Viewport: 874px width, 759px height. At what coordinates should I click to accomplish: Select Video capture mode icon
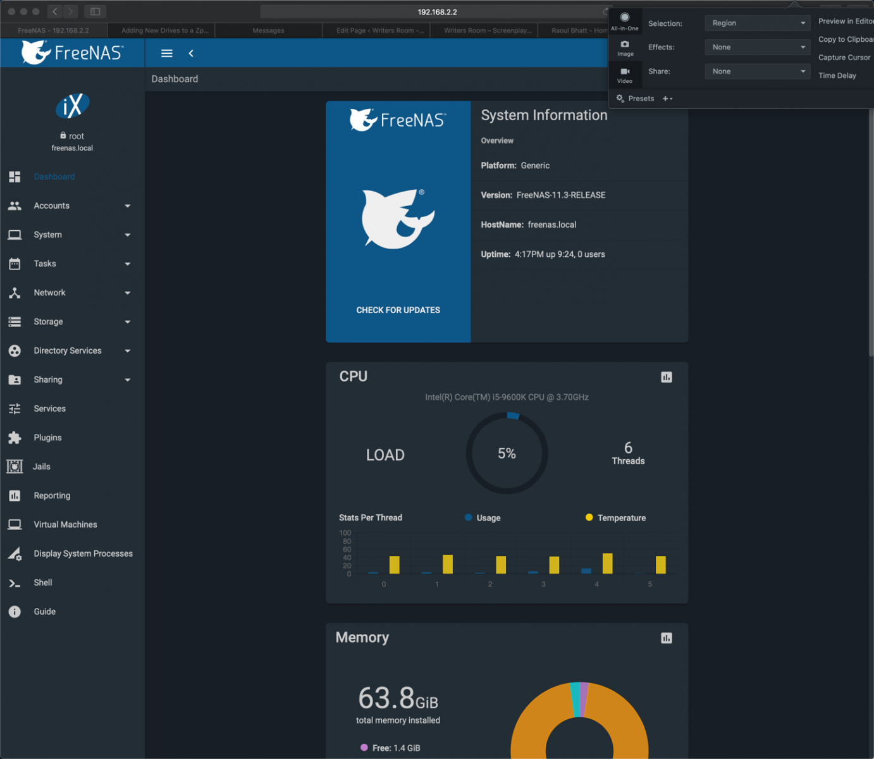click(625, 75)
